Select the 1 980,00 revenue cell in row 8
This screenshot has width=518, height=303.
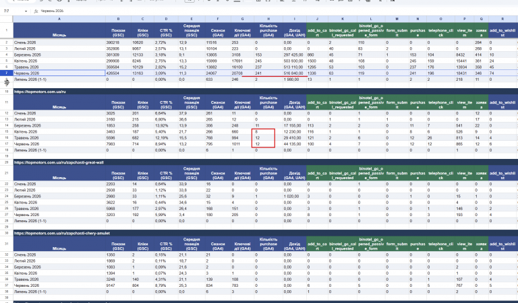tap(295, 79)
